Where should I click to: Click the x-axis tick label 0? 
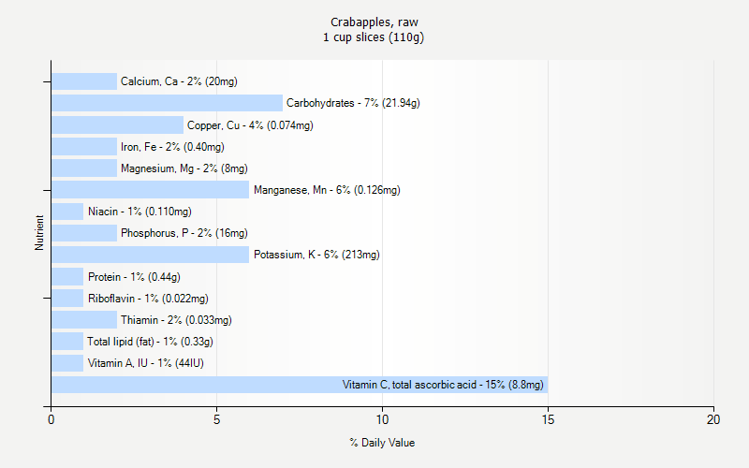pyautogui.click(x=51, y=419)
